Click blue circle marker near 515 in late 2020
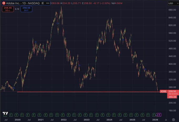 (x=36, y=42)
